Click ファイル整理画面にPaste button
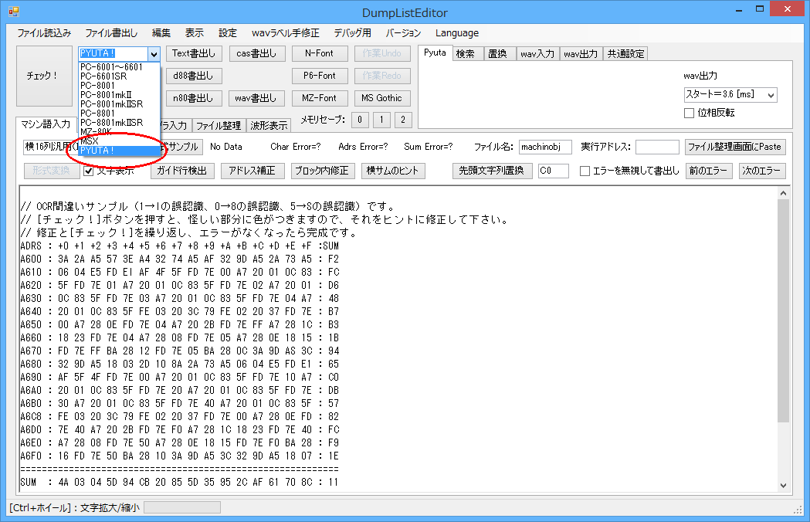 (735, 147)
